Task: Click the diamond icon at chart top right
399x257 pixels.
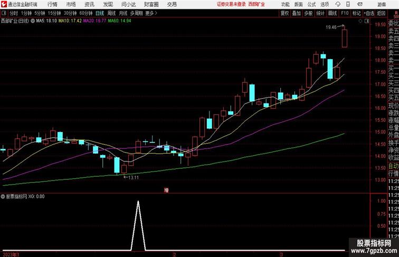Action: point(360,21)
